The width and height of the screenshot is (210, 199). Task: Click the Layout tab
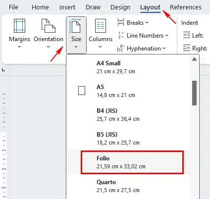(x=150, y=7)
